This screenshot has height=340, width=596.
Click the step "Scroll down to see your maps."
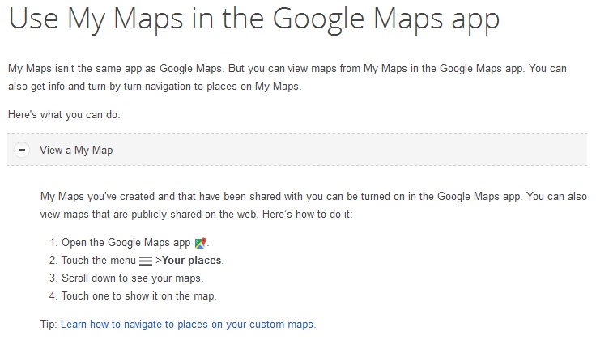point(132,278)
